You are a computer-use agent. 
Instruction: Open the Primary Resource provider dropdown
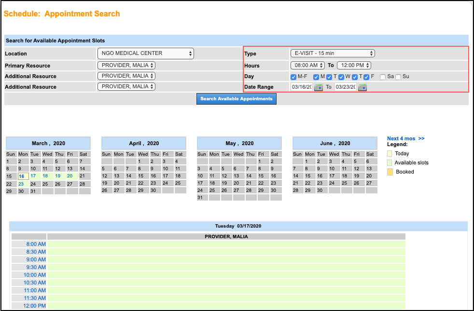[126, 65]
